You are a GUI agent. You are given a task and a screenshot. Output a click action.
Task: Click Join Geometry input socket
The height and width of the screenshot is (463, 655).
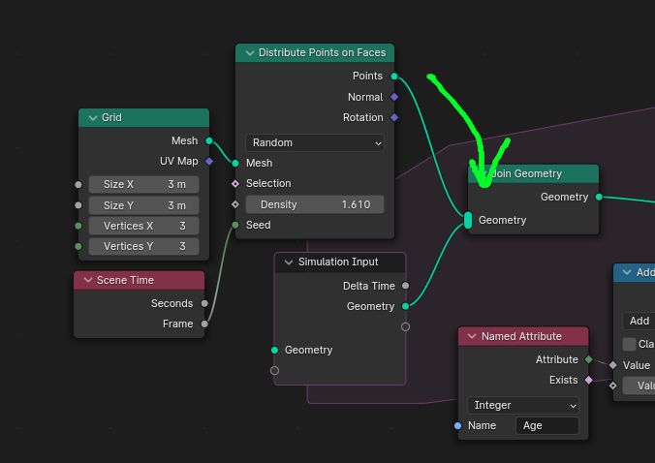click(x=468, y=221)
